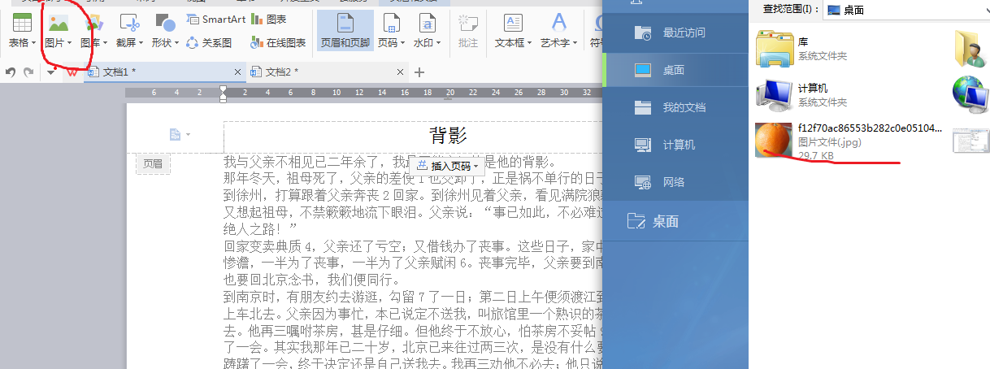Expand the 形状 dropdown arrow
The height and width of the screenshot is (369, 990).
(x=177, y=43)
